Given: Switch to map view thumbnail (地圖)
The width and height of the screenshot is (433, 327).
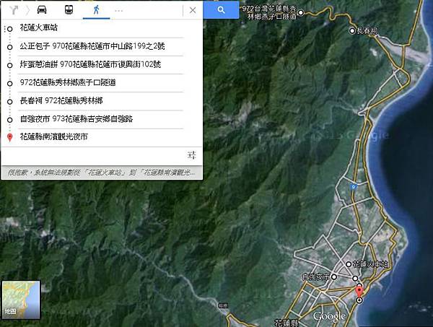Looking at the screenshot, I should tap(21, 300).
